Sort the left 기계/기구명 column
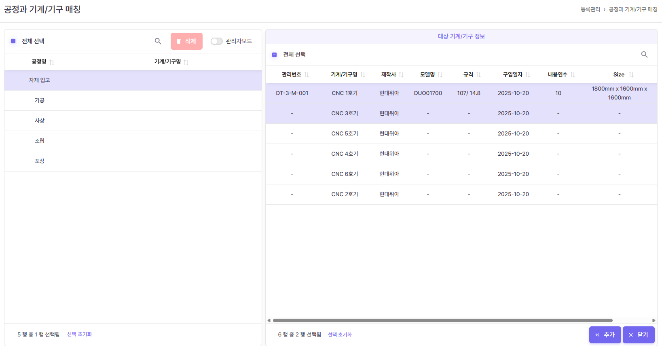This screenshot has height=349, width=662. (186, 62)
